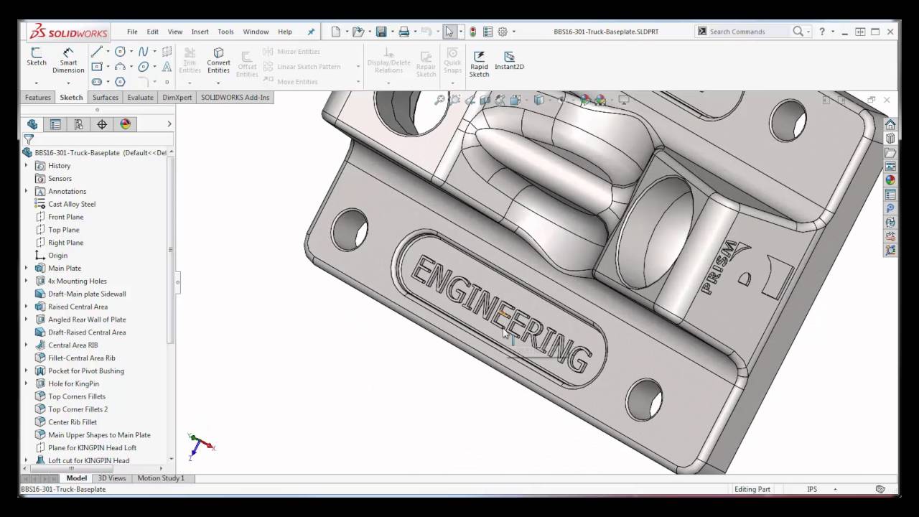
Task: Click the Save icon
Action: point(381,32)
